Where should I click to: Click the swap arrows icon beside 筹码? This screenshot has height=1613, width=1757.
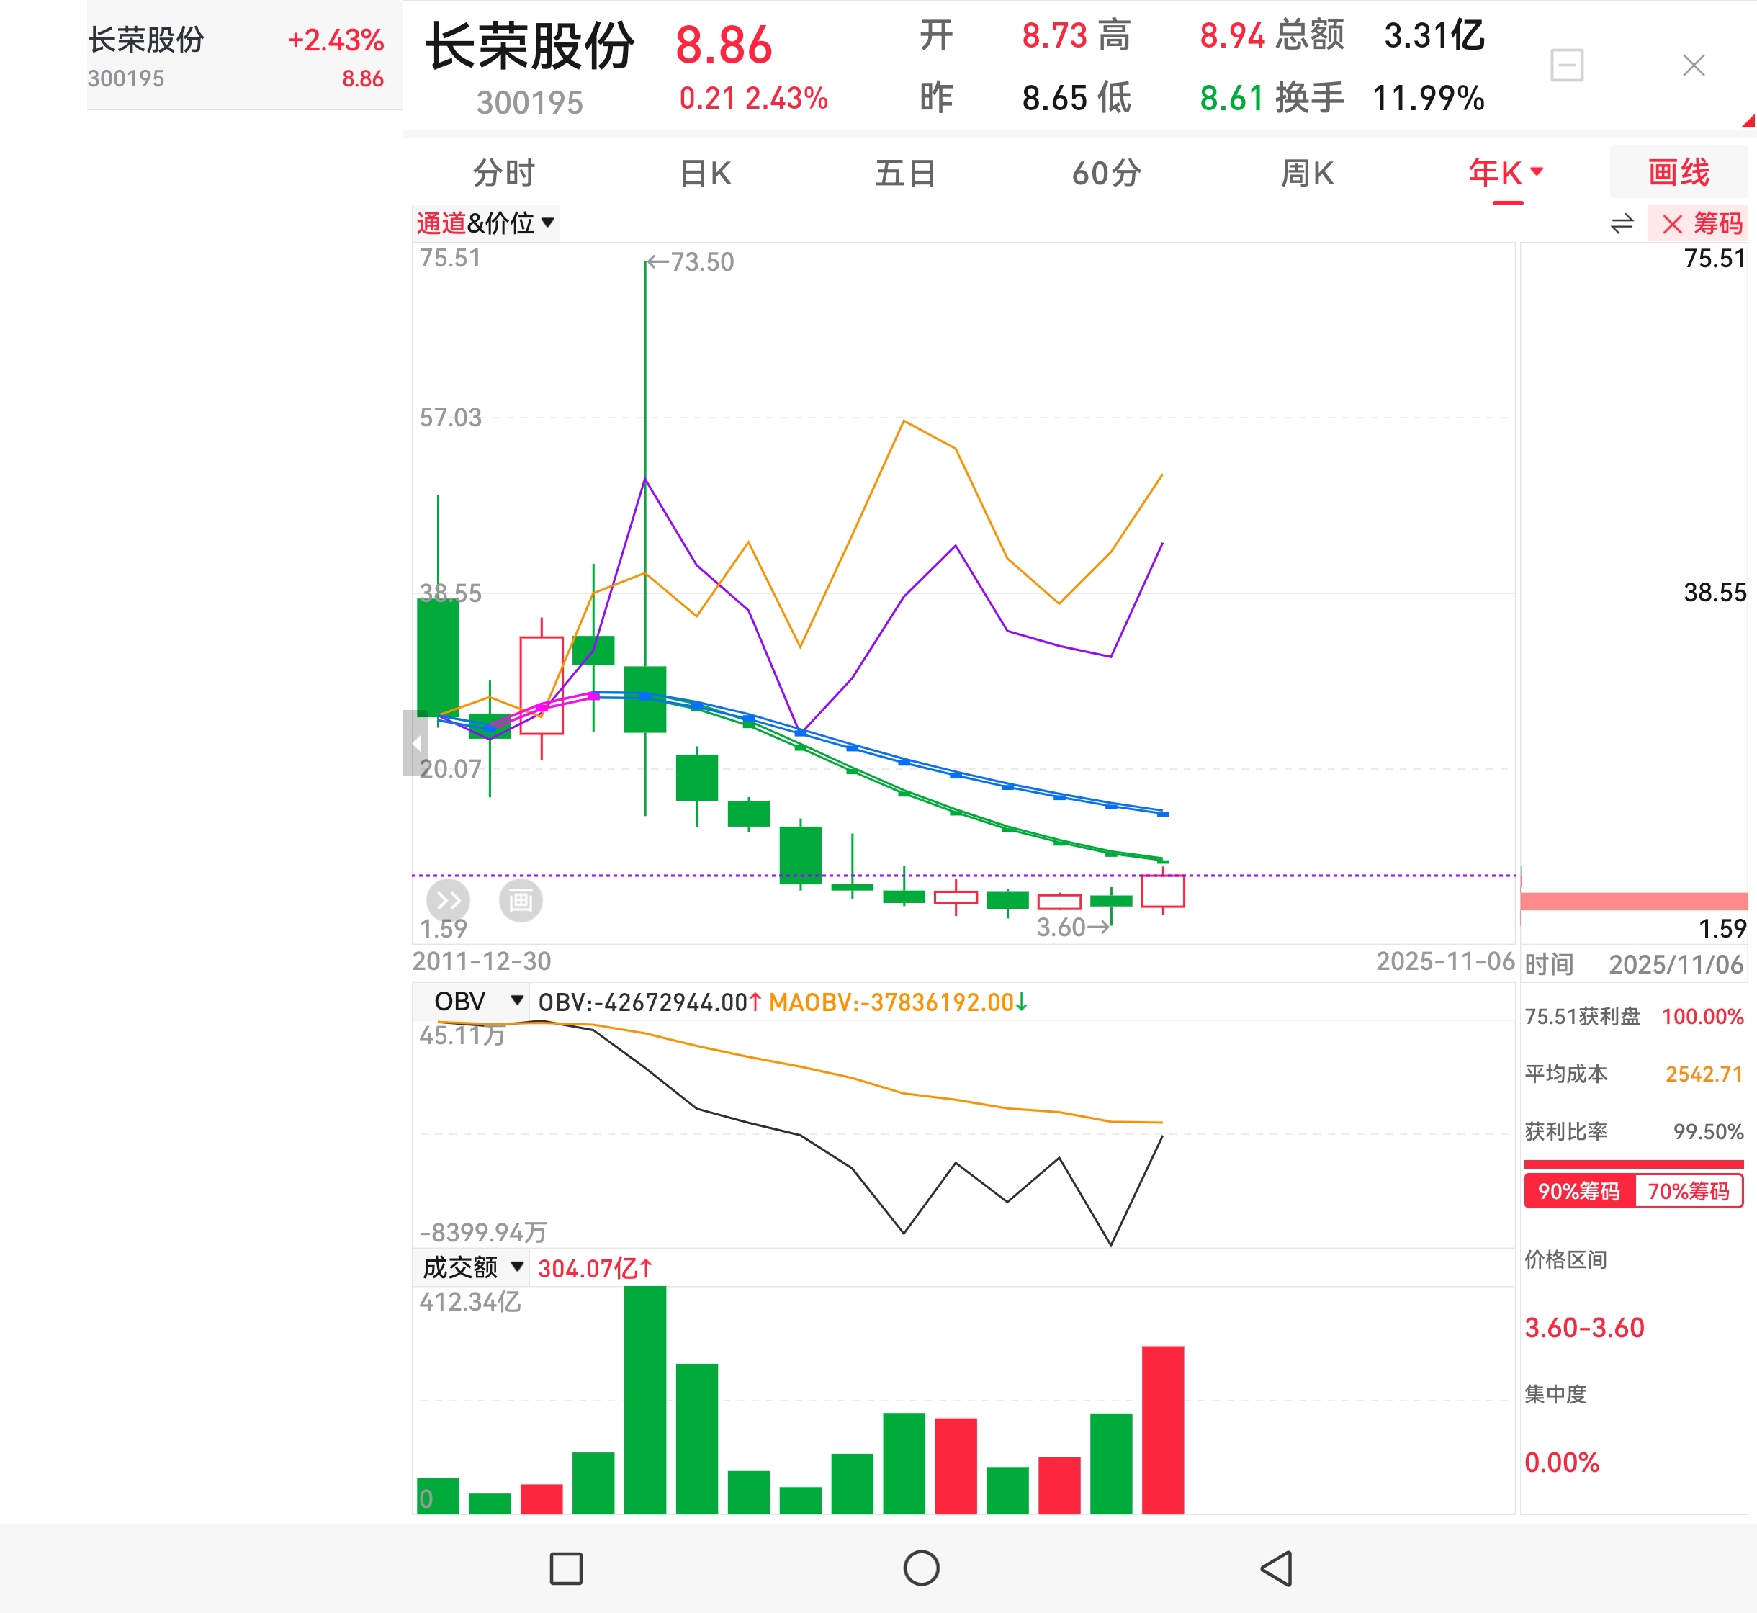(1621, 225)
